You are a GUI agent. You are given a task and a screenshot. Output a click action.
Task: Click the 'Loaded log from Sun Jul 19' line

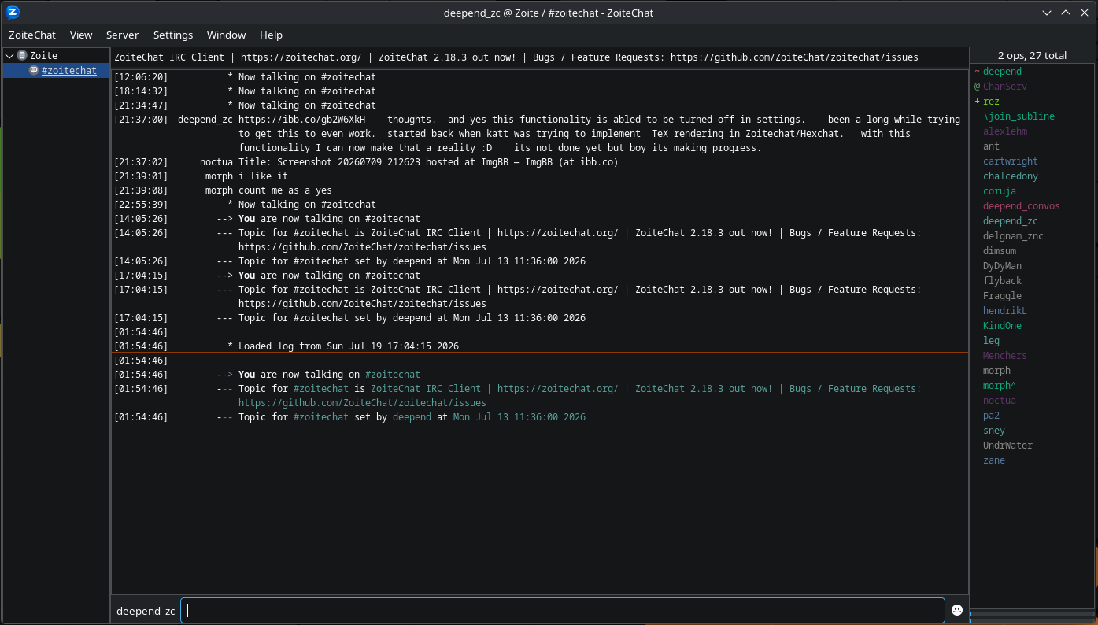349,346
